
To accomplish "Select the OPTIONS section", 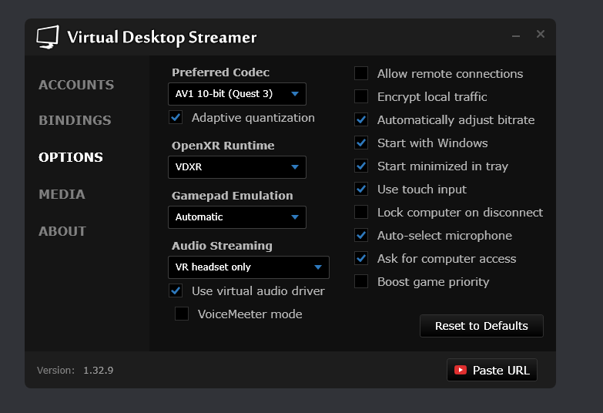I will 71,157.
